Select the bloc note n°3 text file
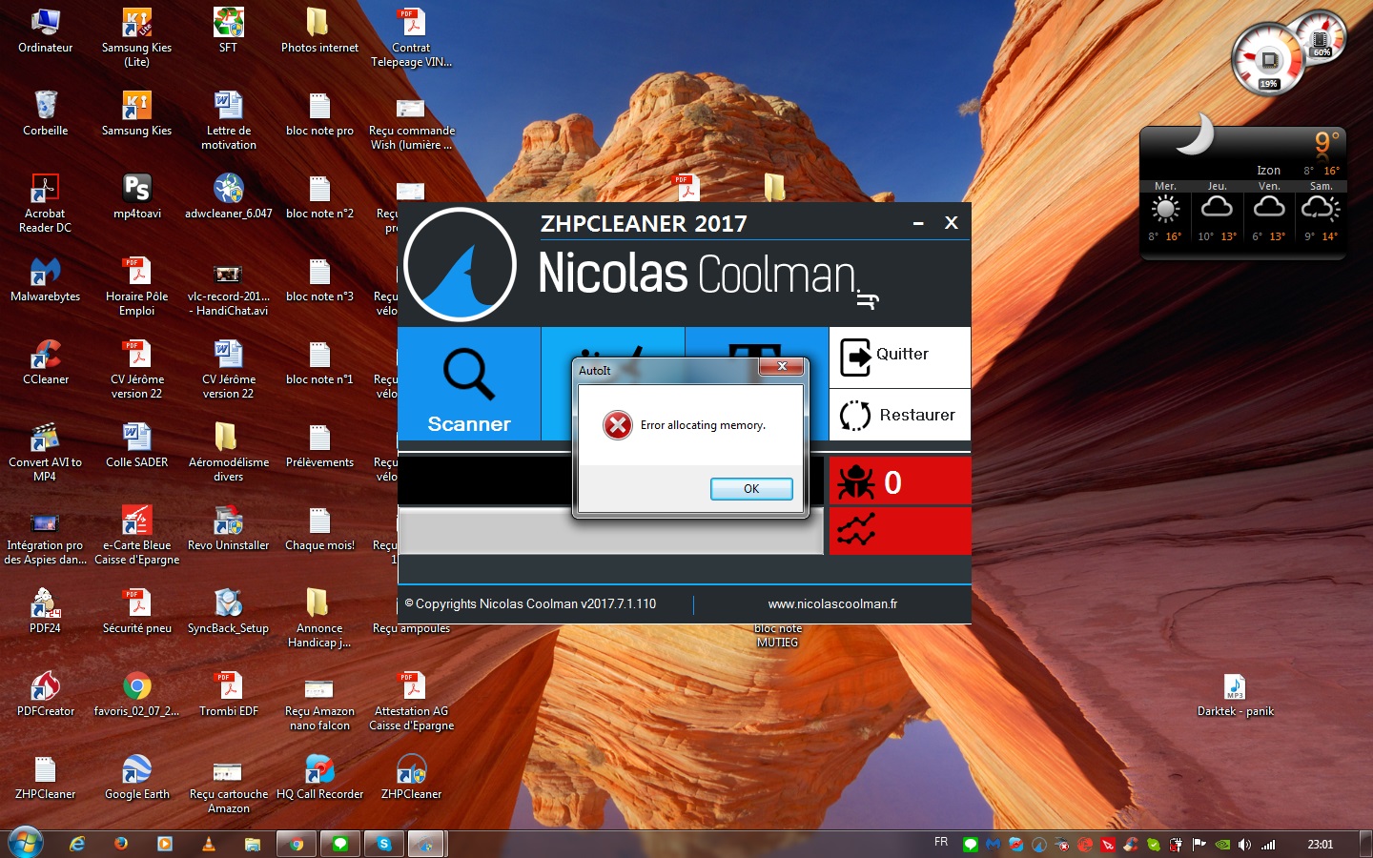Screen dimensions: 1373x858 coord(319,279)
